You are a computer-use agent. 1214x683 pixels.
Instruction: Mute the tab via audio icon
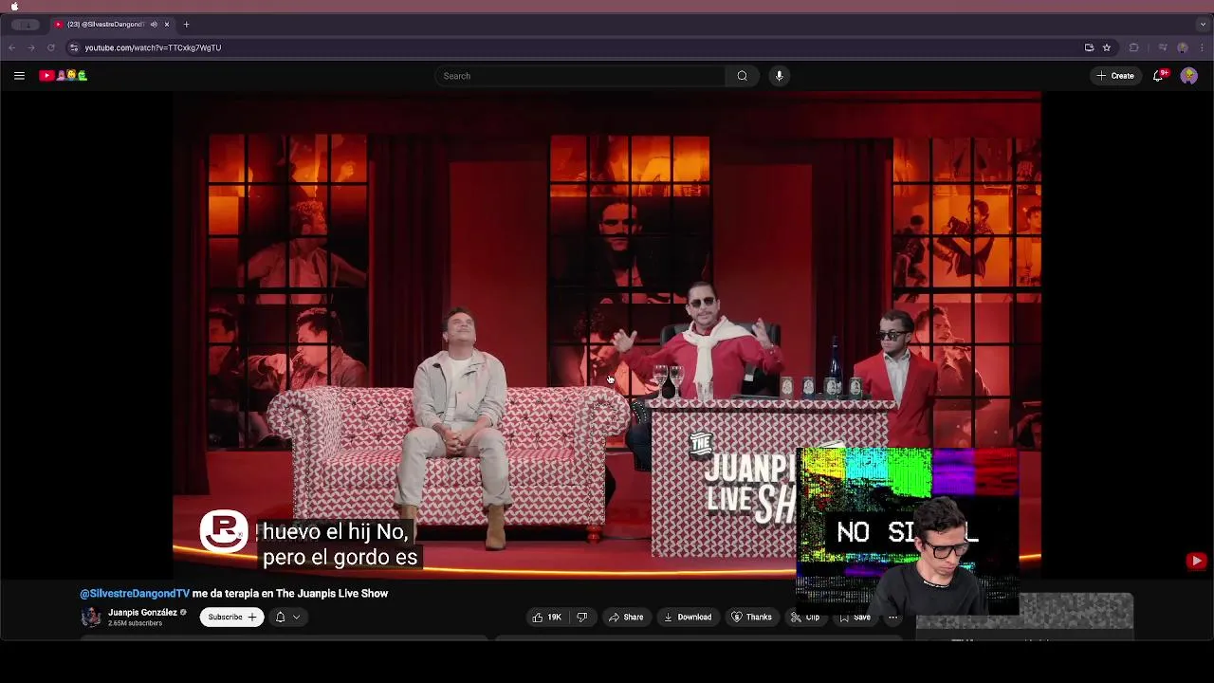click(x=154, y=24)
